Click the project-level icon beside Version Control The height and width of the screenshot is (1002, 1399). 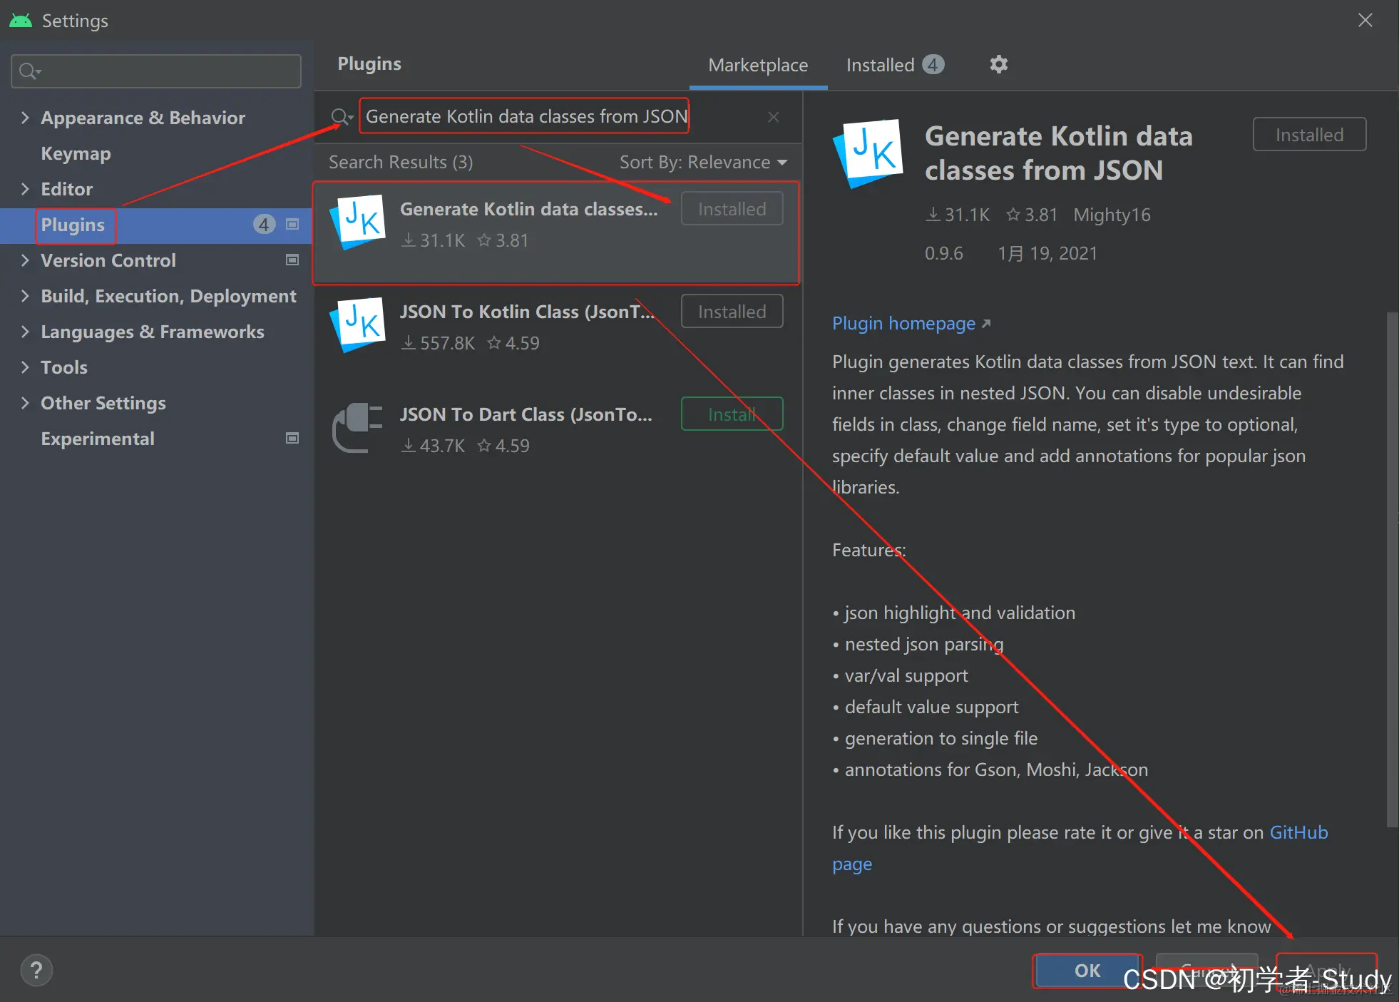(292, 260)
